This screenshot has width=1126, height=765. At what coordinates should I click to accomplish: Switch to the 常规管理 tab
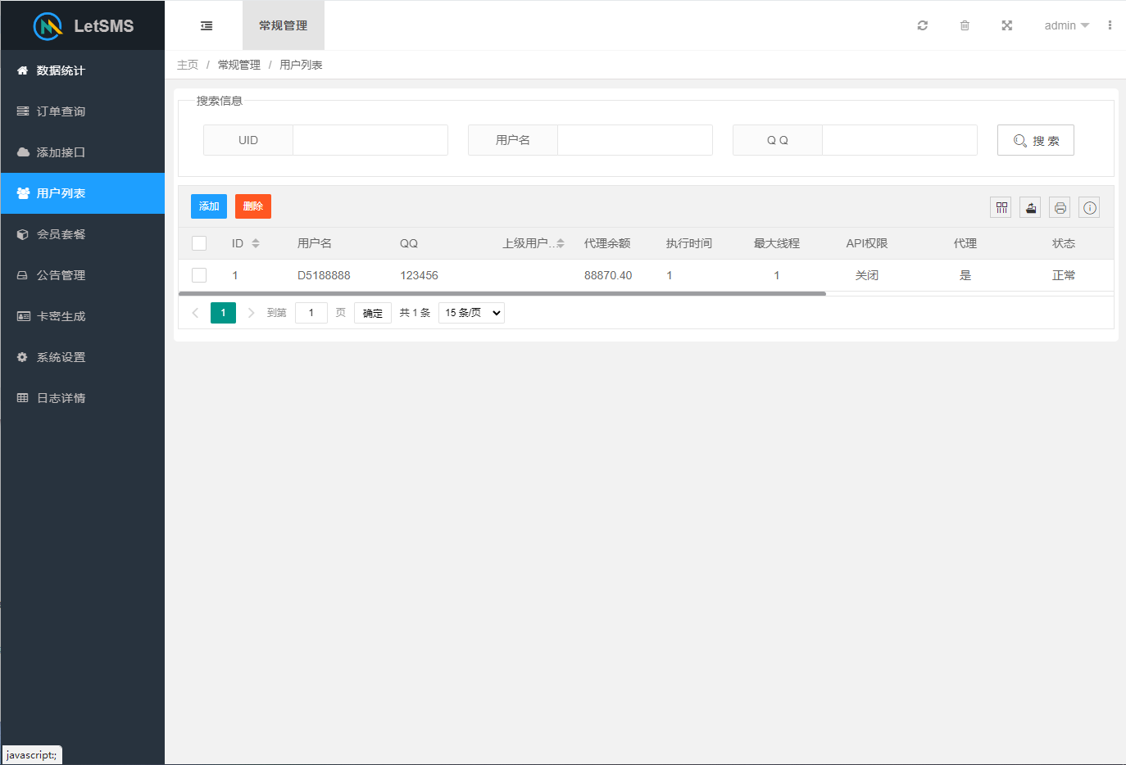tap(283, 25)
